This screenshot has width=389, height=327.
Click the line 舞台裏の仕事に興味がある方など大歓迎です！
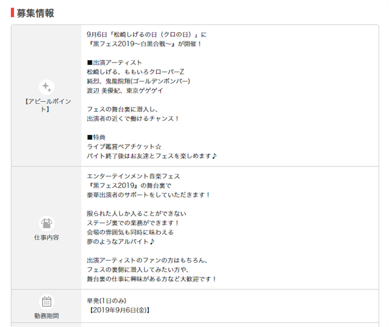(x=151, y=279)
